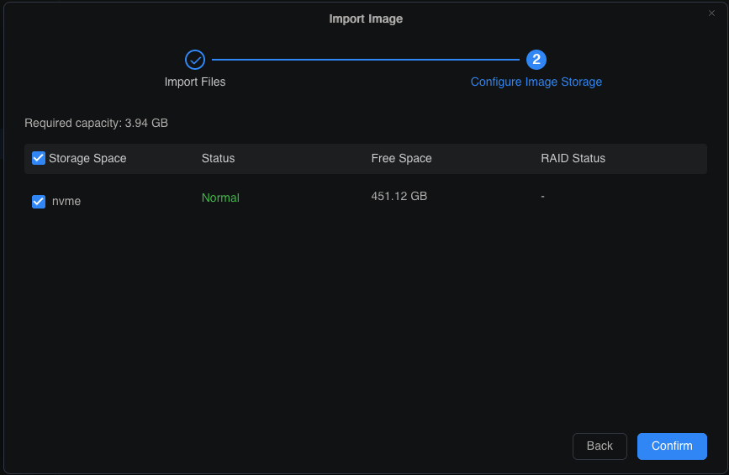Uncheck the nvme storage checkbox
The height and width of the screenshot is (475, 729).
[x=39, y=202]
